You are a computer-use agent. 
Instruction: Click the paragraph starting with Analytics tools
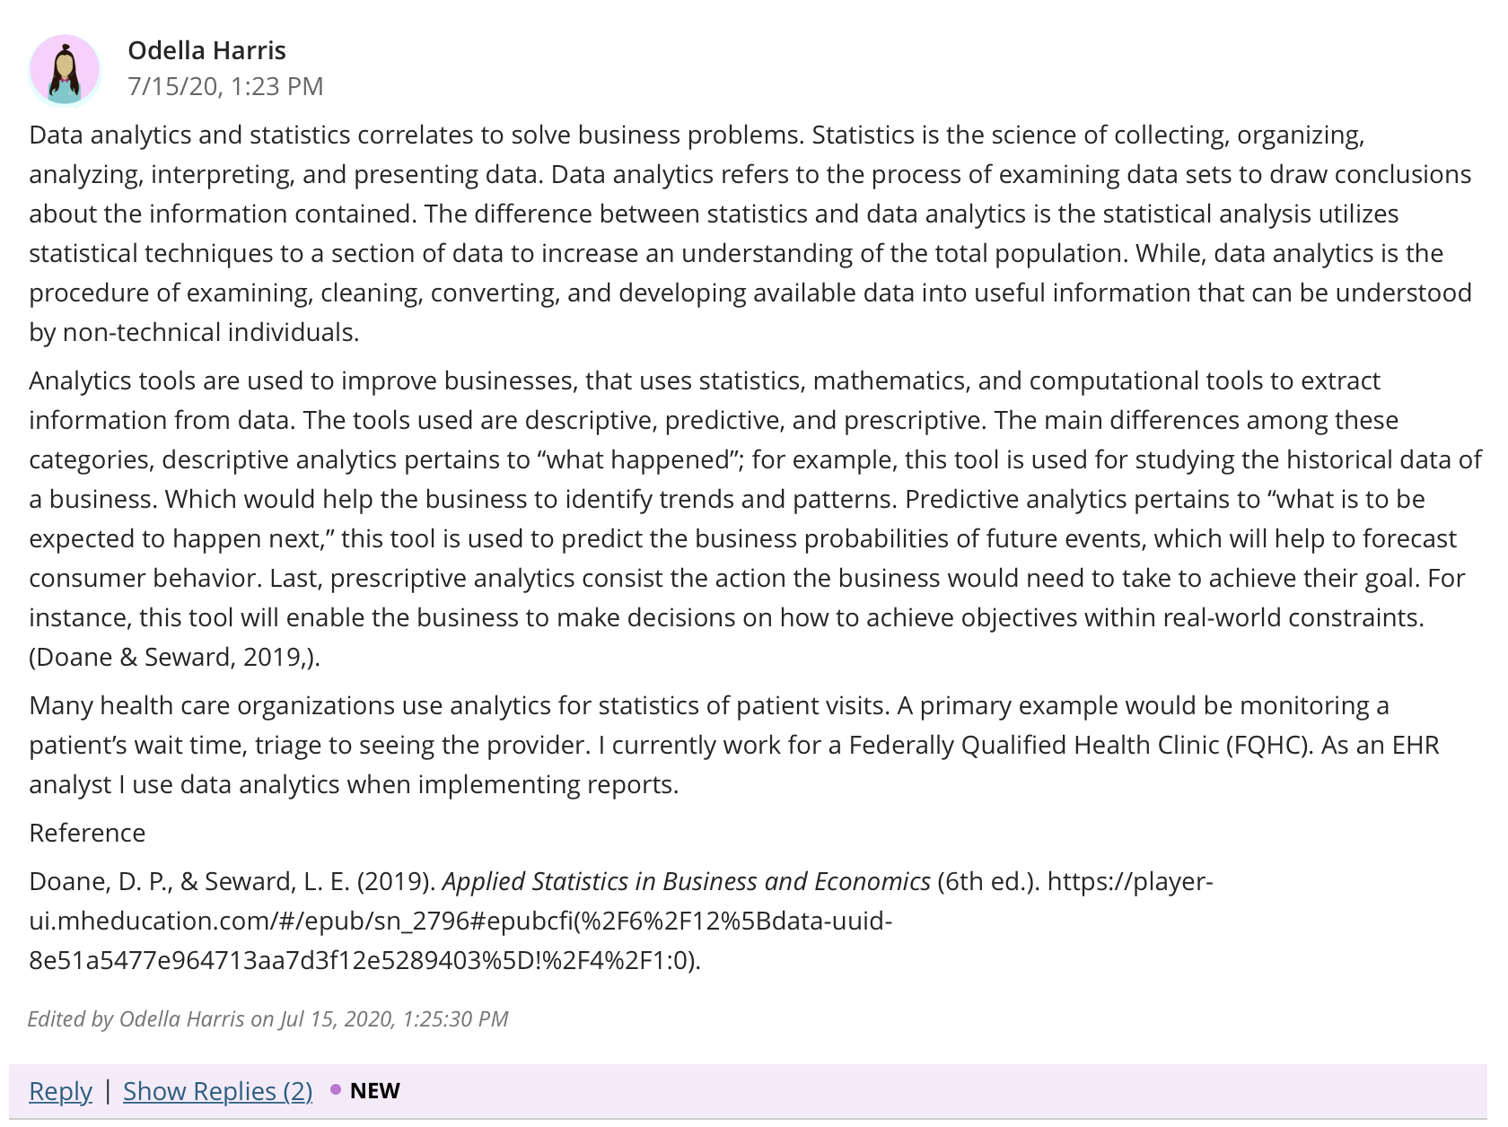click(x=755, y=519)
